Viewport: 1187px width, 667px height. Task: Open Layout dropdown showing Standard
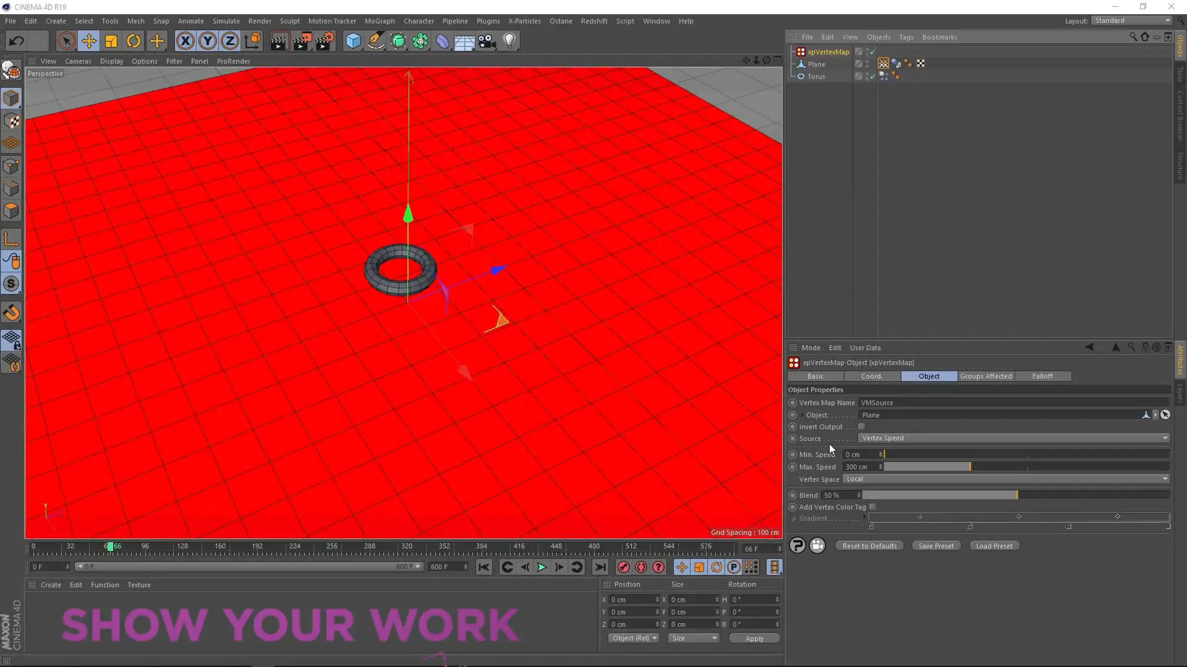[1132, 21]
